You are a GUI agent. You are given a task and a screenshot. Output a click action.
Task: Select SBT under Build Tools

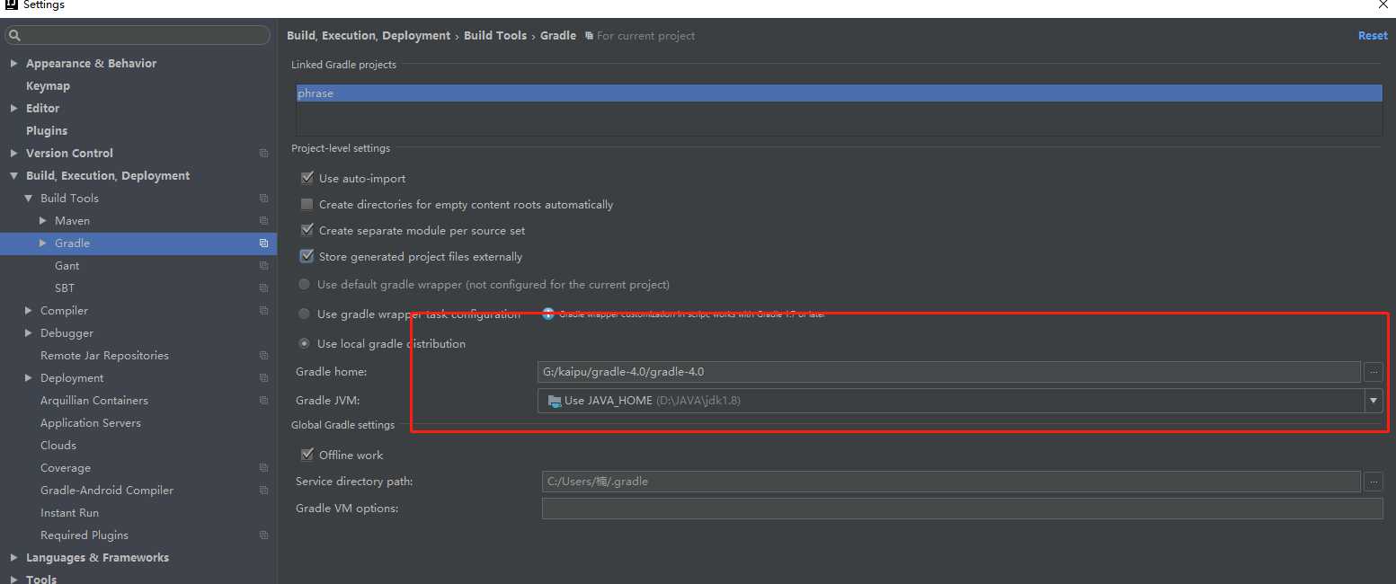coord(65,288)
